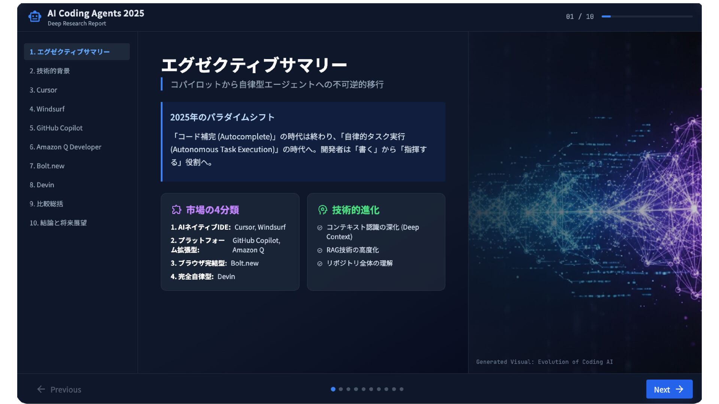Jump to the last pagination dot
The height and width of the screenshot is (404, 719).
point(401,389)
